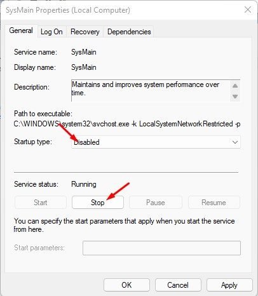Open the Log On tab
The image size is (258, 296).
51,32
